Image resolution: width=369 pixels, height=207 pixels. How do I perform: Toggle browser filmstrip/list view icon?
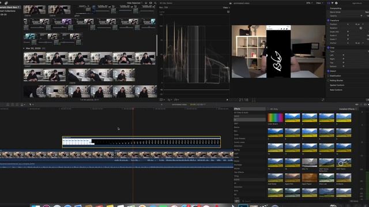click(x=146, y=3)
